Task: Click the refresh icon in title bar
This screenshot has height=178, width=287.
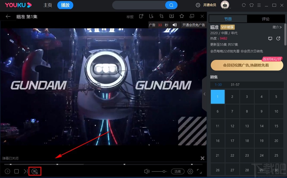Action: point(244,5)
